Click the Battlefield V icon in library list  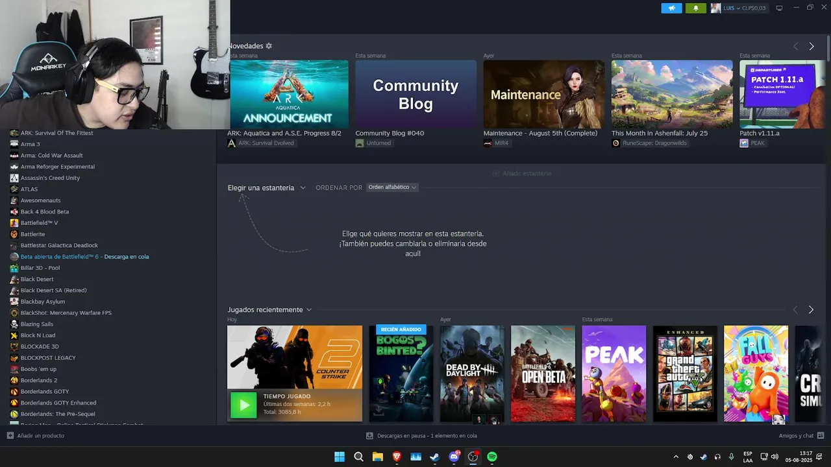pos(14,222)
